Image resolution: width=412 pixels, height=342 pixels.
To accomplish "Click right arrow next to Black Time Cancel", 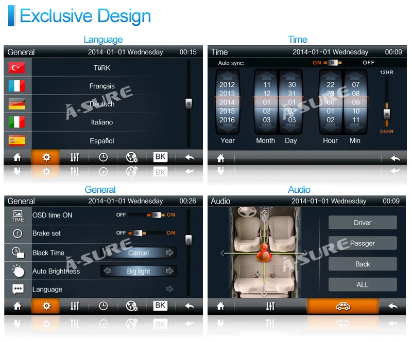I will pyautogui.click(x=170, y=253).
